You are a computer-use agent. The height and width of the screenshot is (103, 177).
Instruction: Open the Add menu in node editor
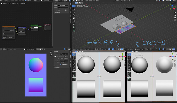point(19,1)
